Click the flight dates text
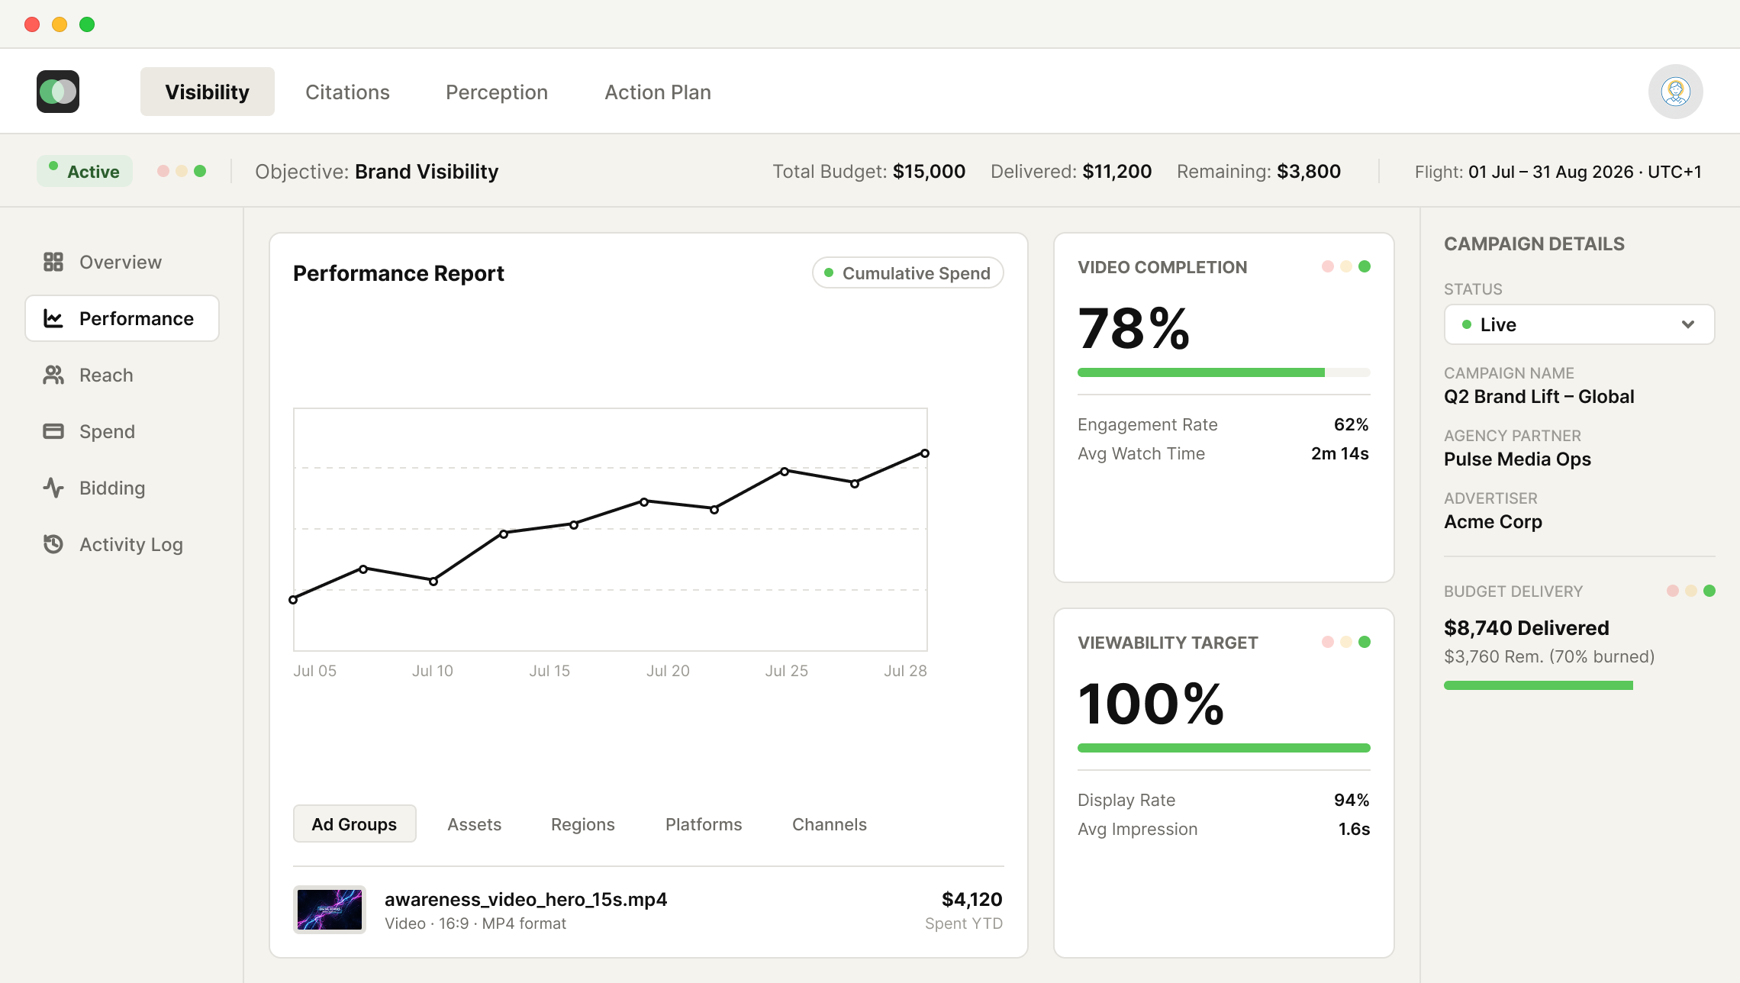 coord(1585,172)
